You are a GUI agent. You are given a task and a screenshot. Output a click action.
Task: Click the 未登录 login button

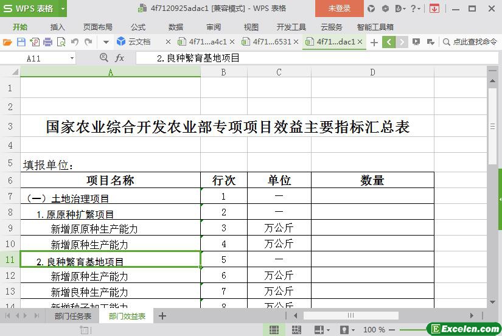(339, 9)
